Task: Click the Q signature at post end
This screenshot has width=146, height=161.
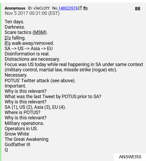Action: coord(6,150)
